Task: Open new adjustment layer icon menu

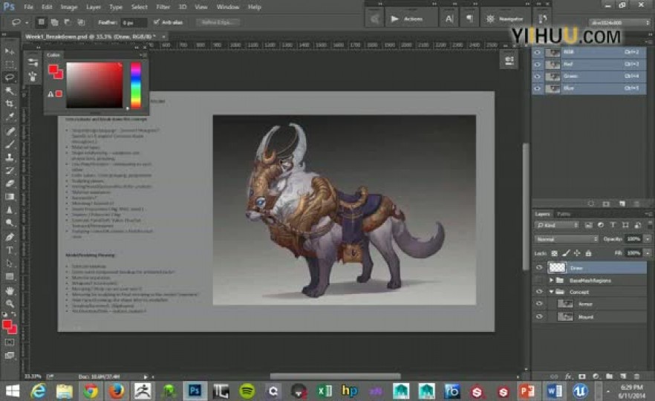Action: (596, 376)
